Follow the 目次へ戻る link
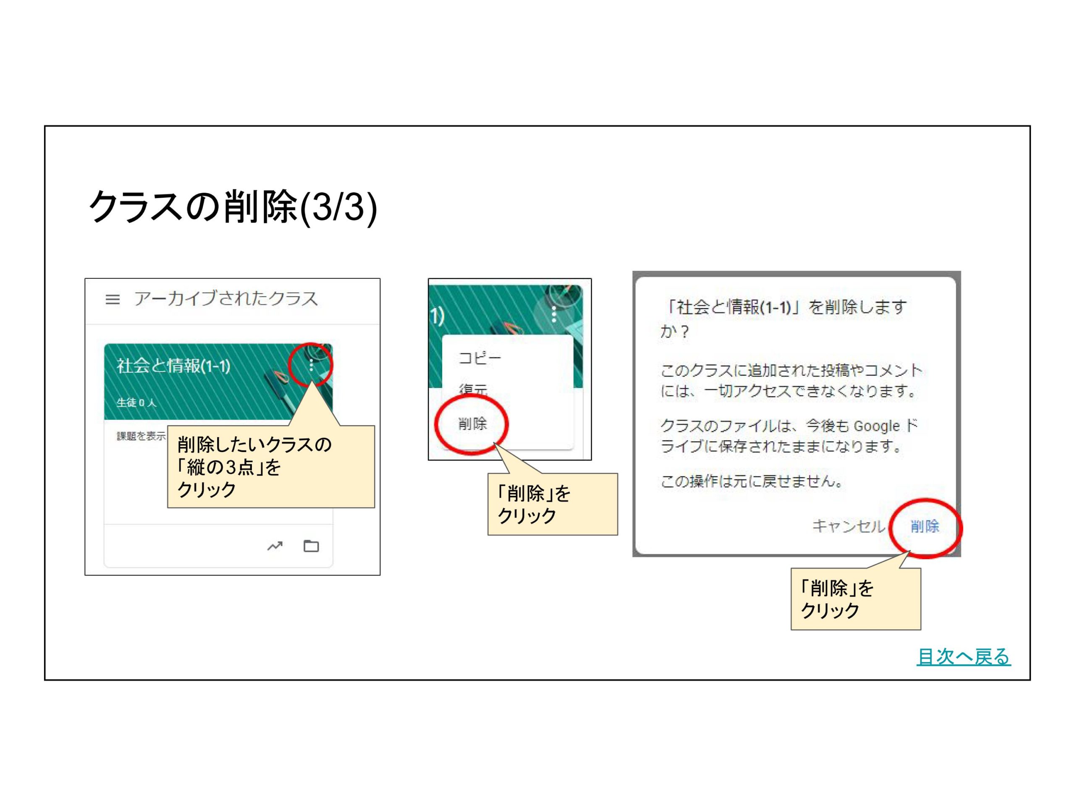This screenshot has width=1075, height=806. click(x=963, y=657)
